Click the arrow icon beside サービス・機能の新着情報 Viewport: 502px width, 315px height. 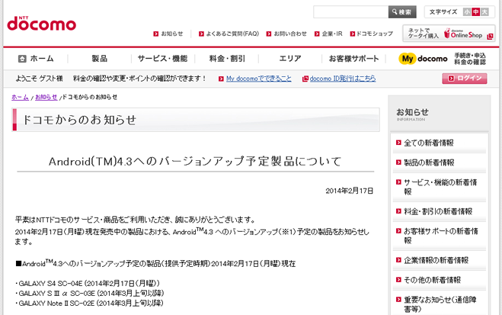[398, 182]
